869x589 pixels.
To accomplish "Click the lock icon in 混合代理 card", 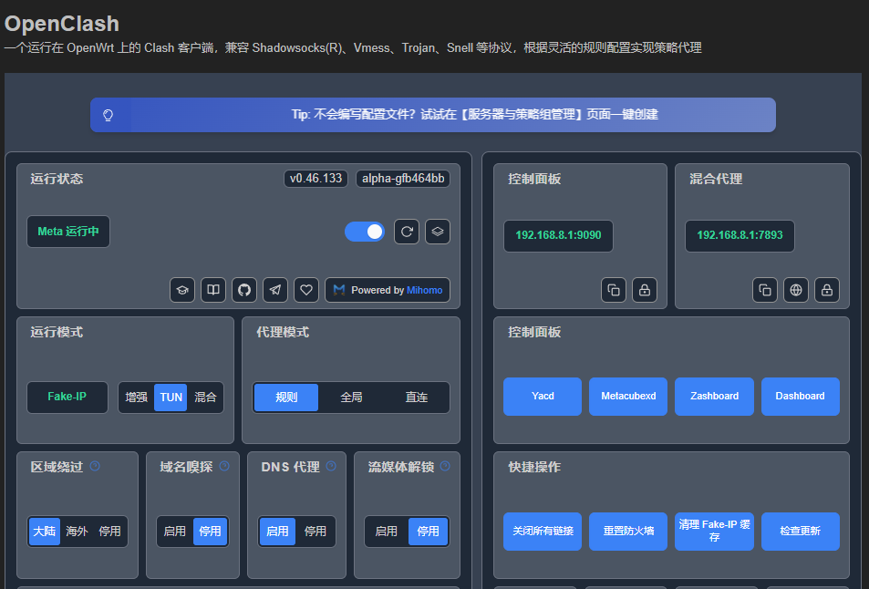I will coord(827,290).
